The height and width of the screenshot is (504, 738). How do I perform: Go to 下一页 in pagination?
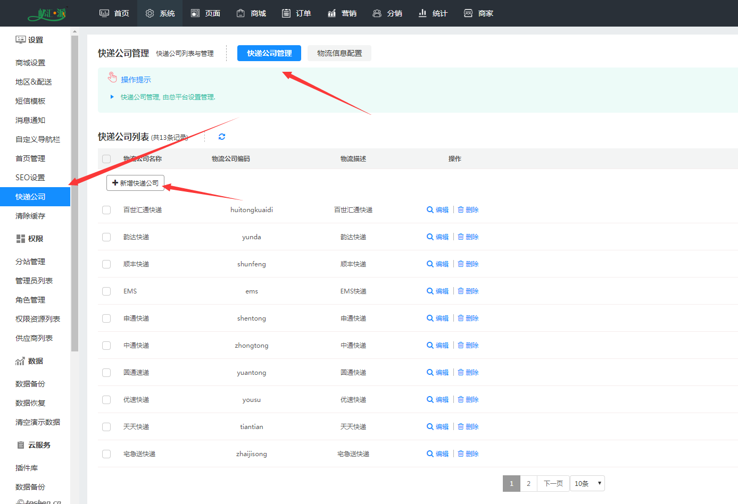pos(553,483)
